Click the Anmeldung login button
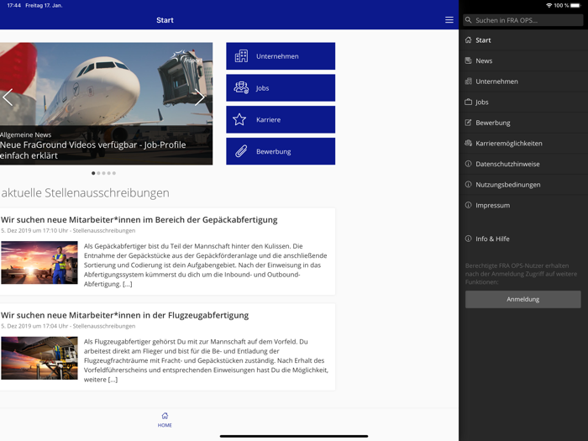588x441 pixels. tap(522, 299)
